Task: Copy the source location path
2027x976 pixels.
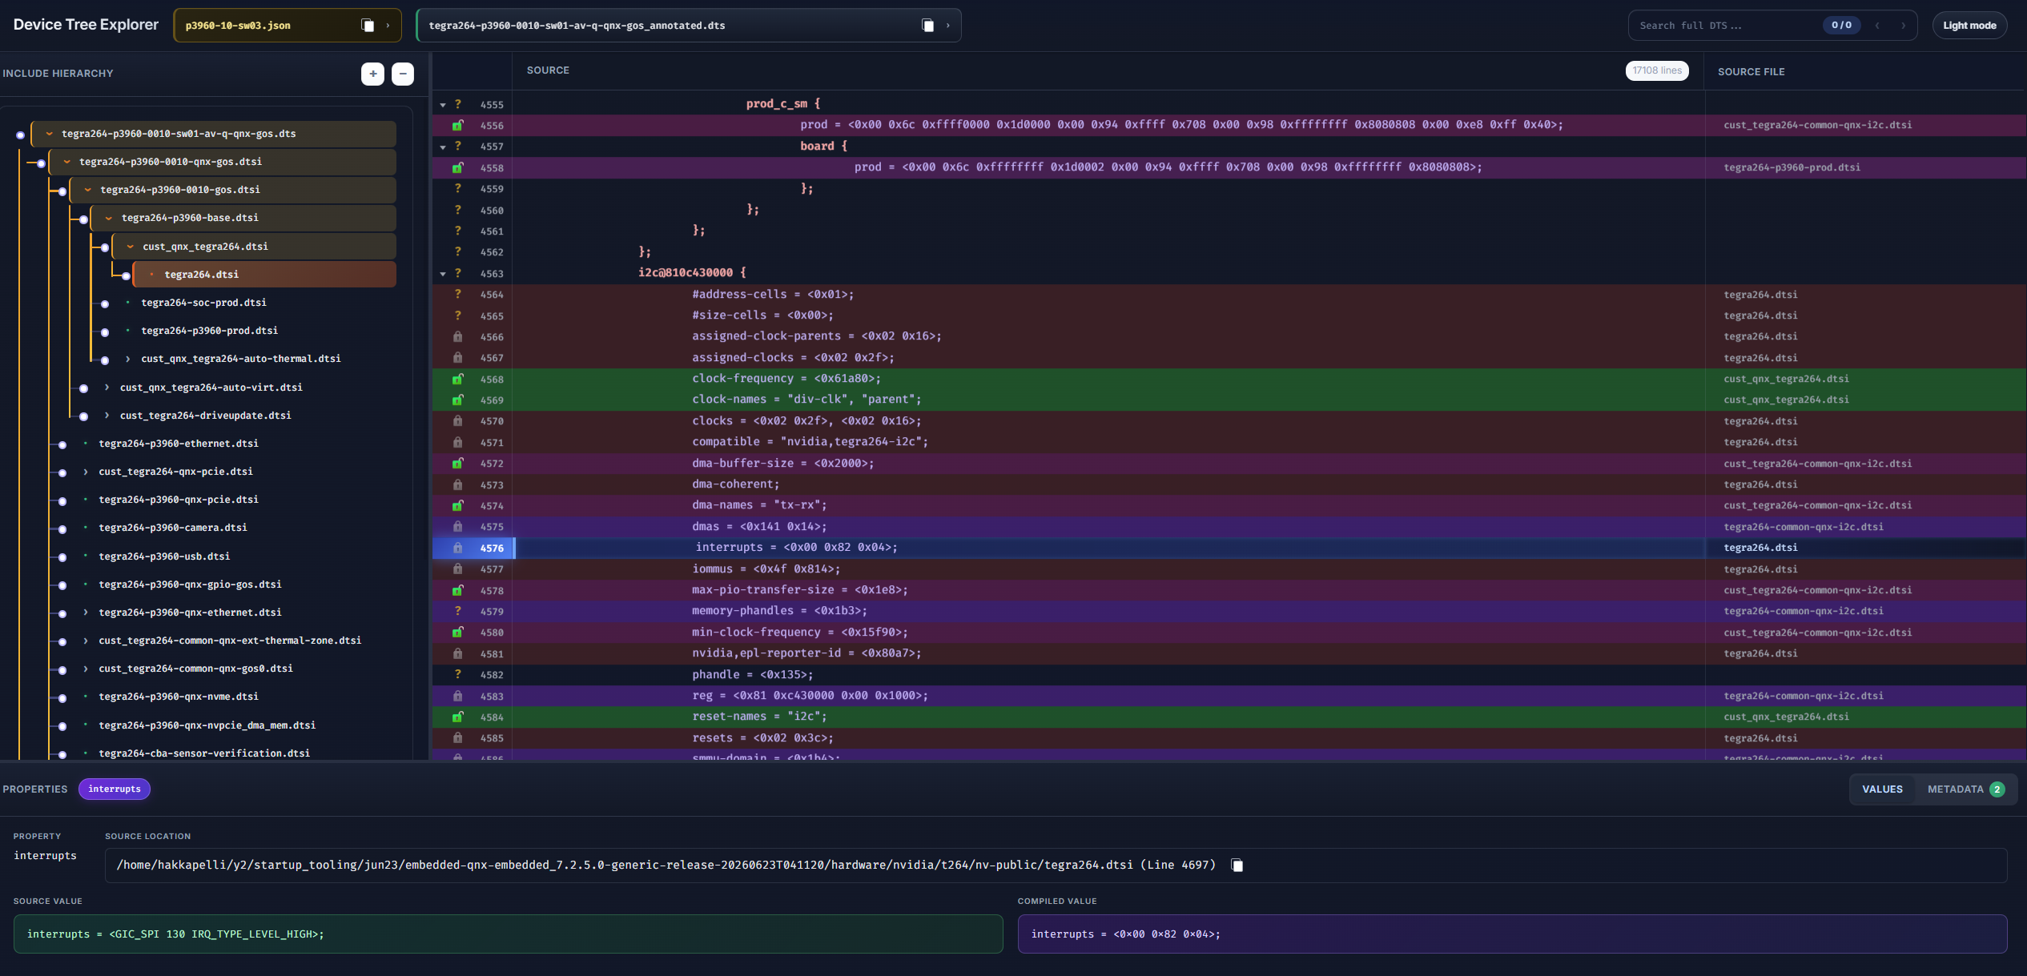Action: click(x=1237, y=866)
